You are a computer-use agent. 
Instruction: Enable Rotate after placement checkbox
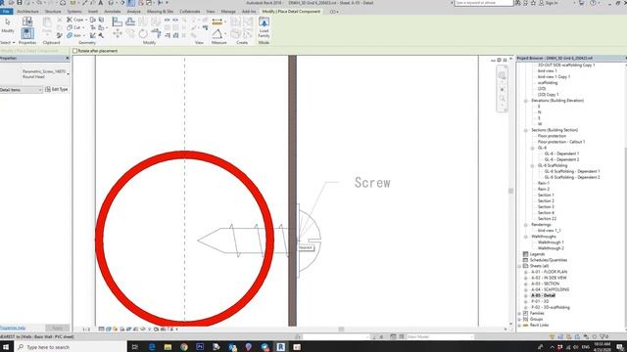point(74,51)
